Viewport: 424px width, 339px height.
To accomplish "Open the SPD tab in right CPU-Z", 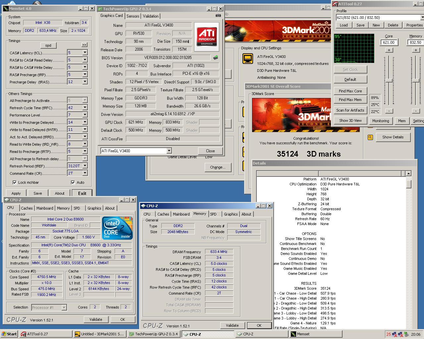I will tap(213, 214).
